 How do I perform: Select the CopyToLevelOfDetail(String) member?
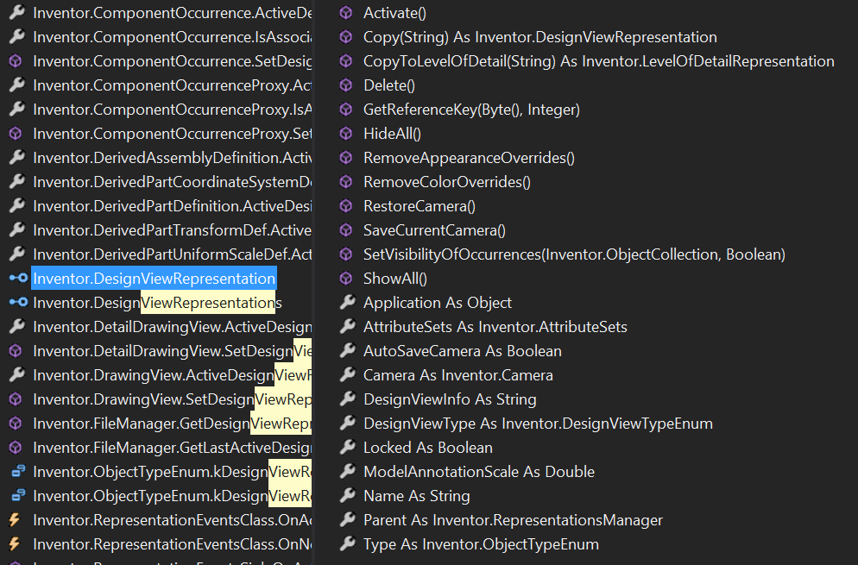tap(599, 60)
